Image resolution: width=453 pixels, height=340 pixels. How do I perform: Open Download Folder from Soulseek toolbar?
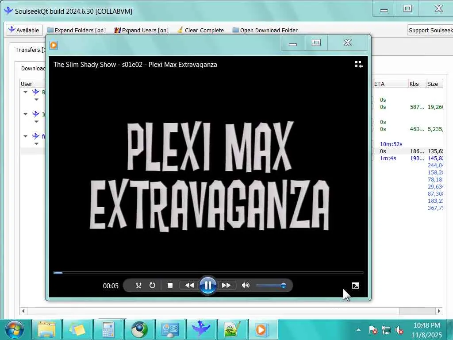point(265,30)
